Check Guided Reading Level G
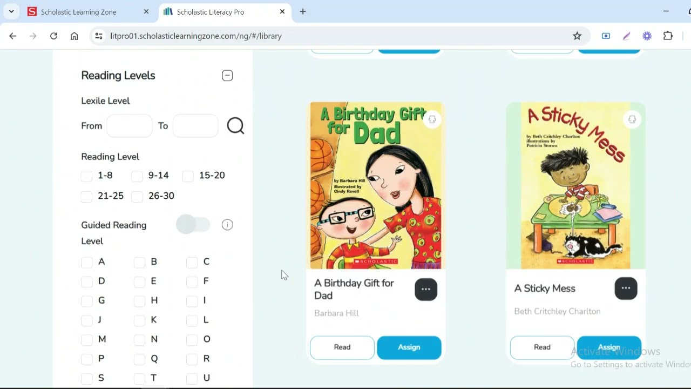Viewport: 691px width, 389px height. [x=87, y=301]
